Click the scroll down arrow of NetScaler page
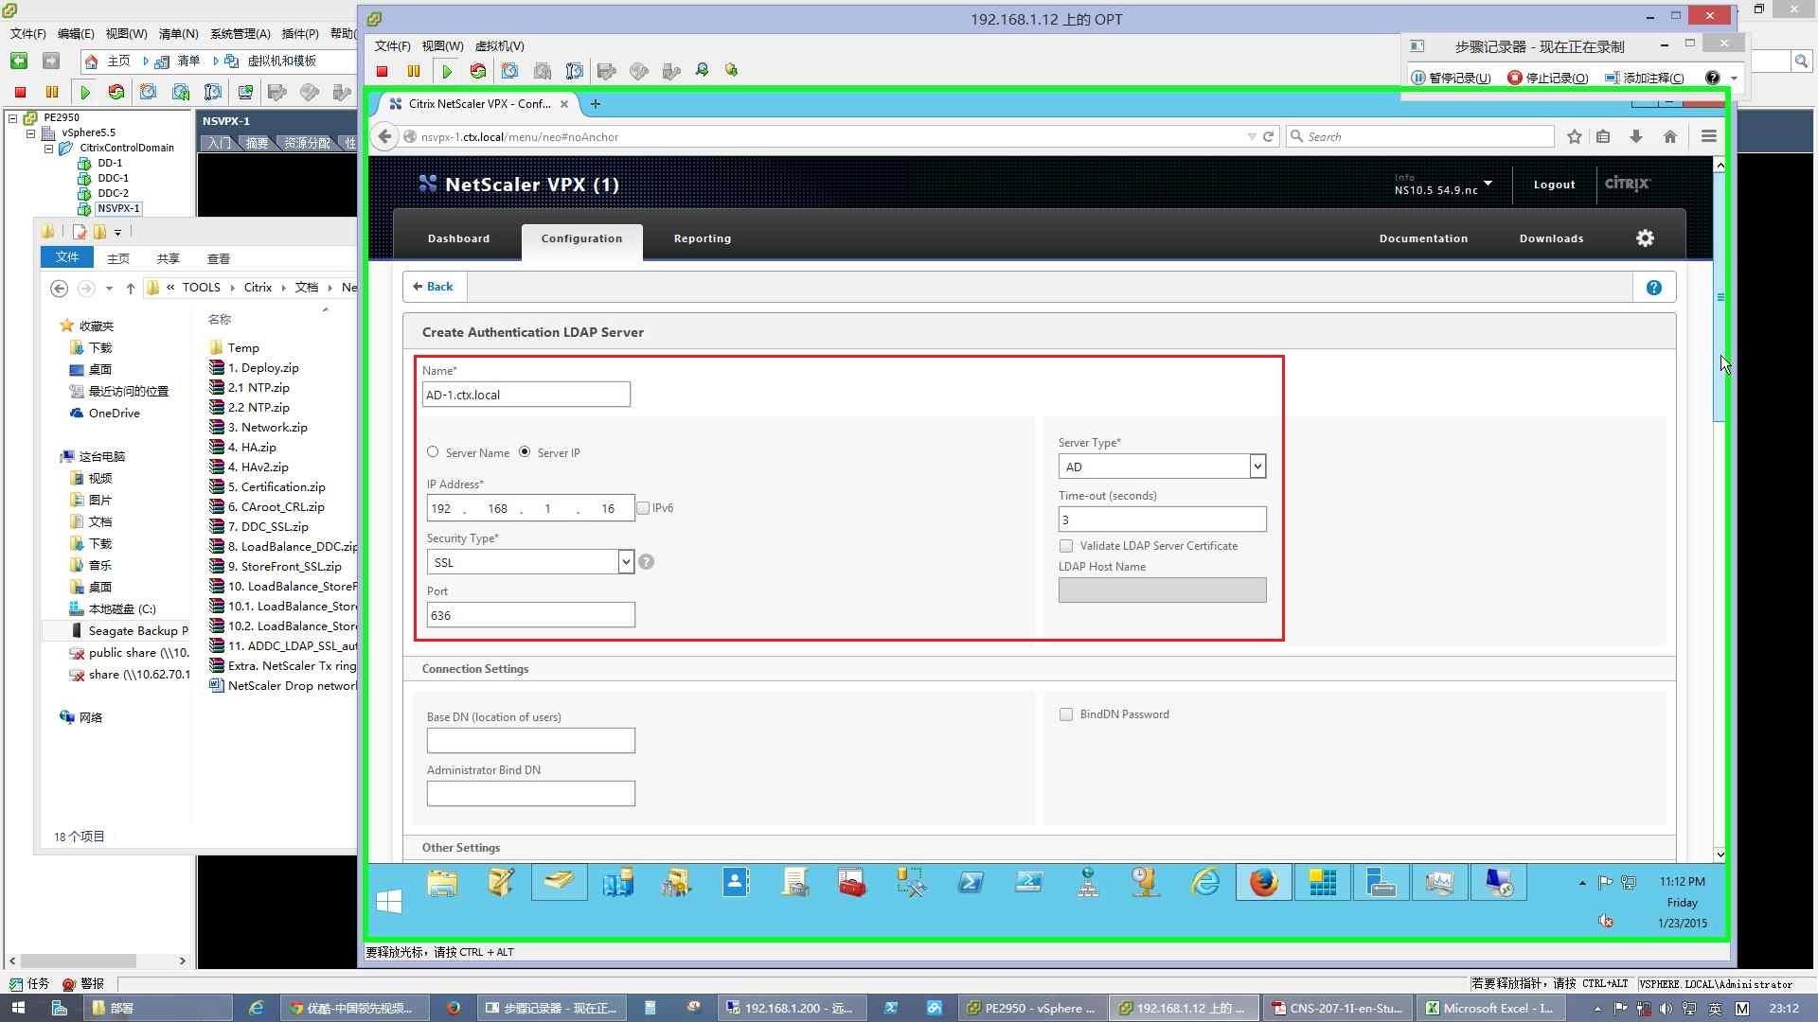The image size is (1818, 1022). tap(1720, 855)
